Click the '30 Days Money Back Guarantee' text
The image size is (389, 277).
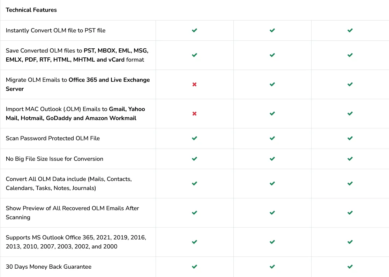48,267
